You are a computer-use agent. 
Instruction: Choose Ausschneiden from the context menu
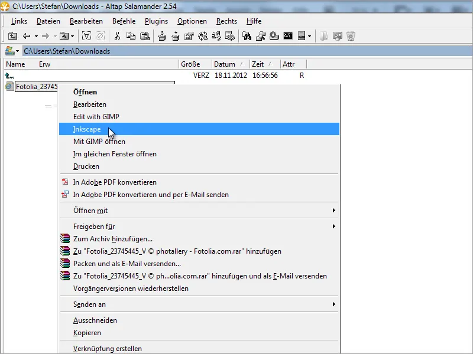[199, 320]
